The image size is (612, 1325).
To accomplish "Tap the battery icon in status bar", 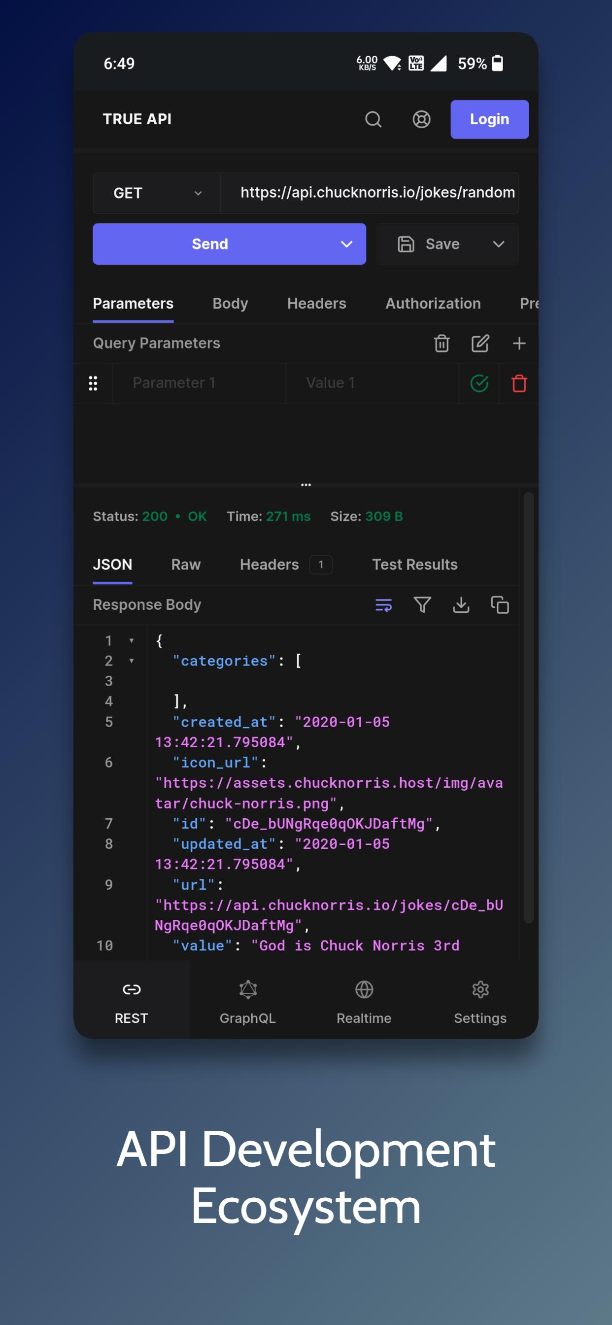I will 497,63.
